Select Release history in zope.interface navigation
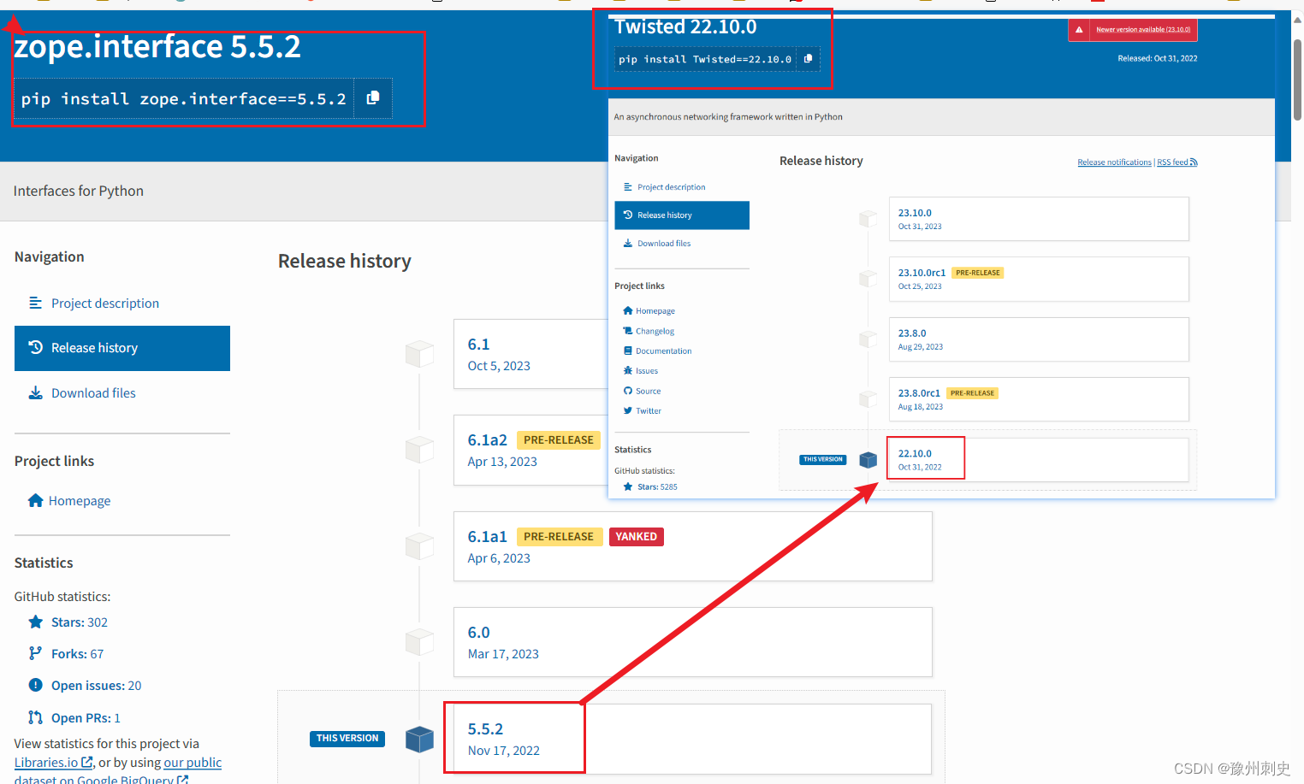The image size is (1304, 784). coord(122,348)
